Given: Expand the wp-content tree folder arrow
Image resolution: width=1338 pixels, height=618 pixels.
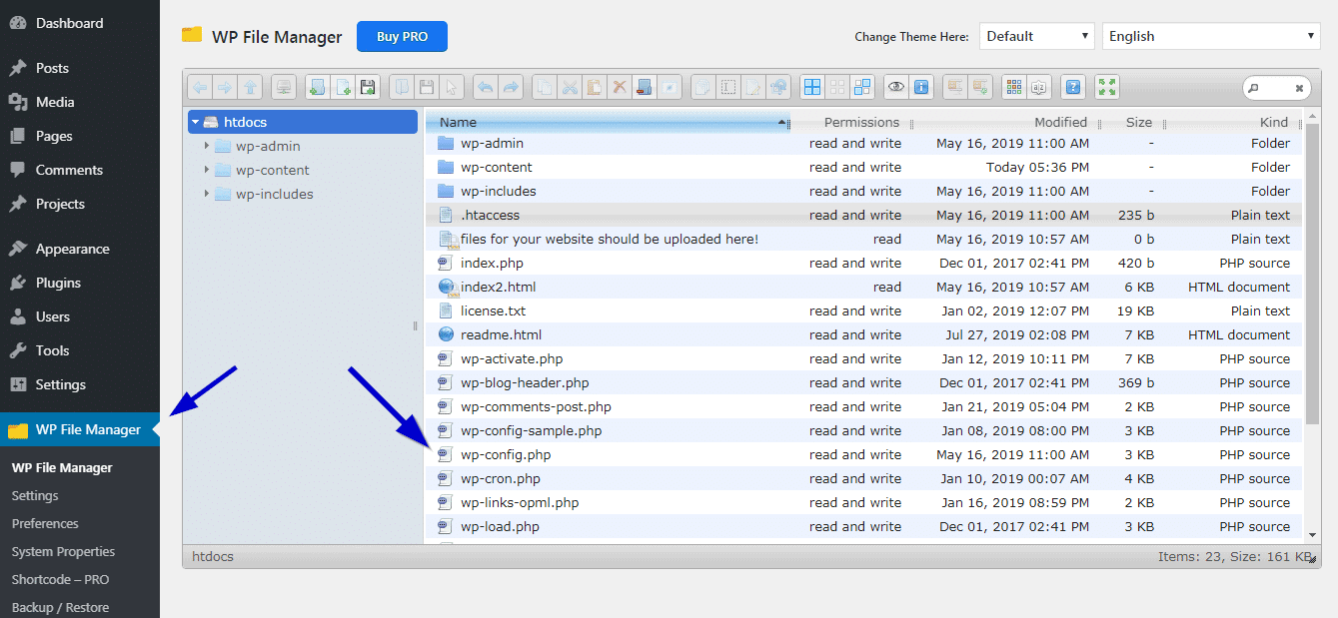Looking at the screenshot, I should tap(207, 170).
